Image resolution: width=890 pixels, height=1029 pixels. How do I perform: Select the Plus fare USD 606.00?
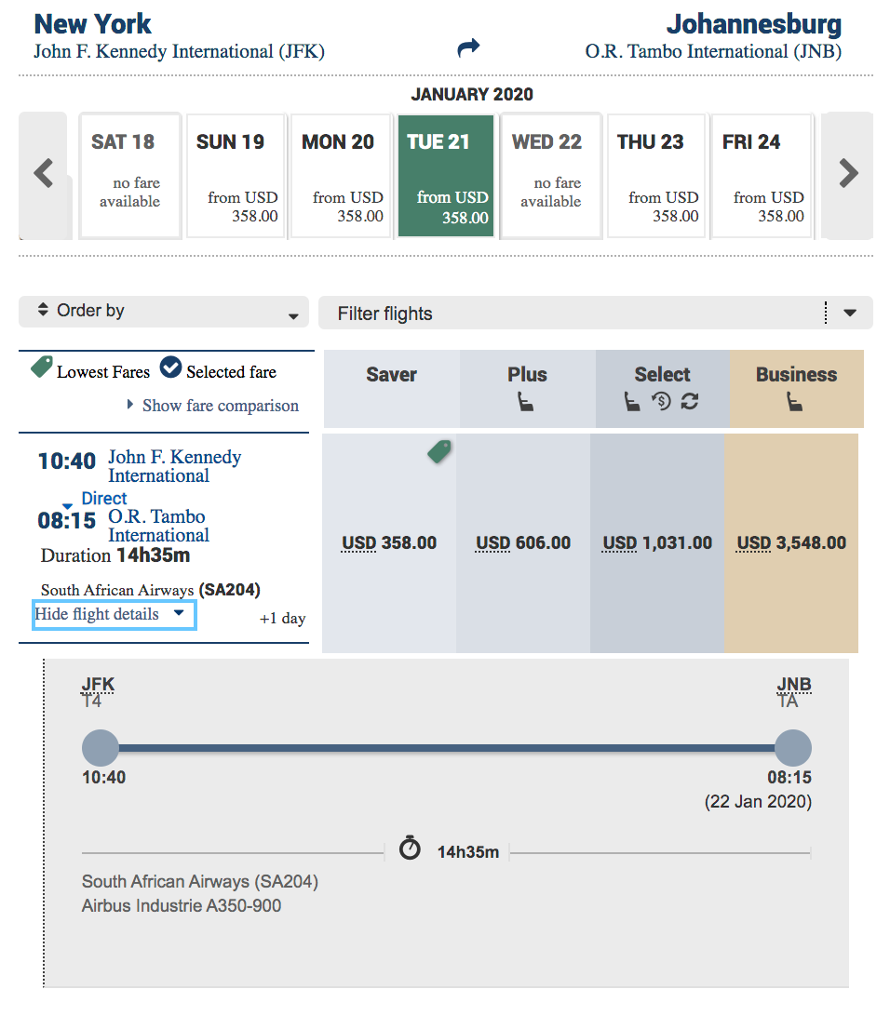[523, 543]
